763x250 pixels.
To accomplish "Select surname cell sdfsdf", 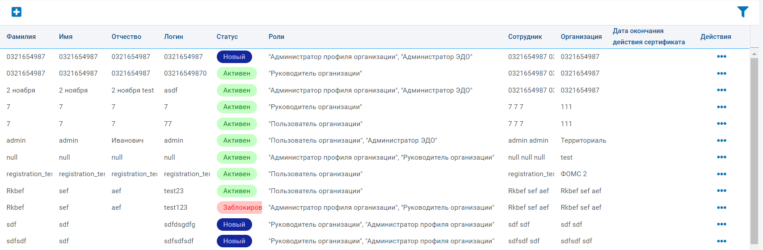I will pyautogui.click(x=17, y=241).
